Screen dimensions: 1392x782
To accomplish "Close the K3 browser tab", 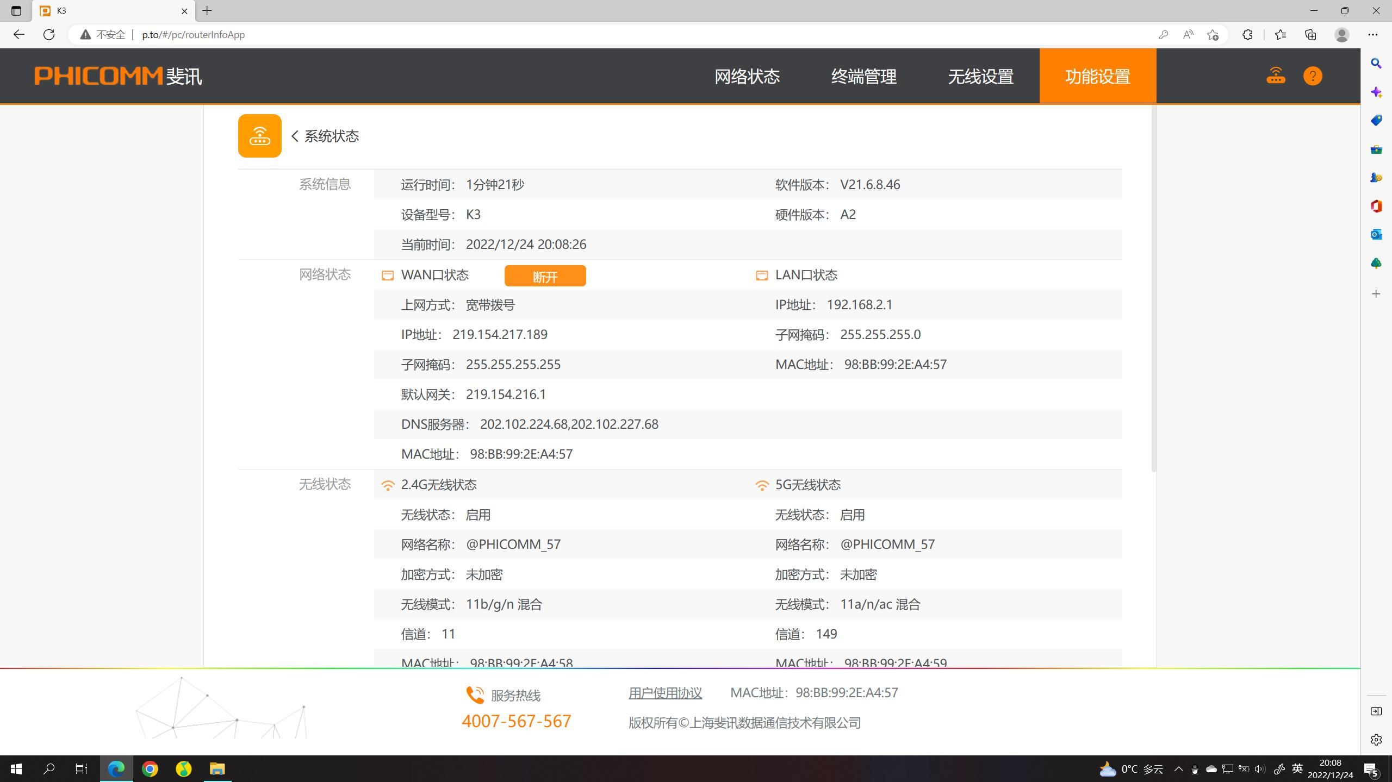I will pyautogui.click(x=184, y=11).
